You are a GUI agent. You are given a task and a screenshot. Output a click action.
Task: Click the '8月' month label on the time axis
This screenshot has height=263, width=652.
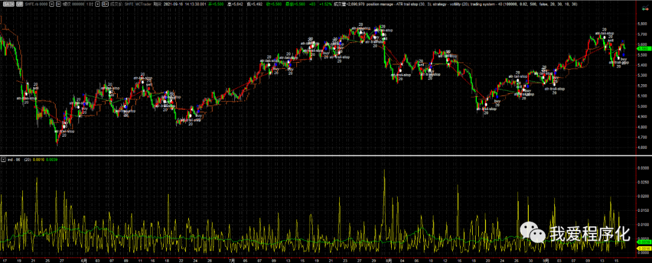coord(389,260)
